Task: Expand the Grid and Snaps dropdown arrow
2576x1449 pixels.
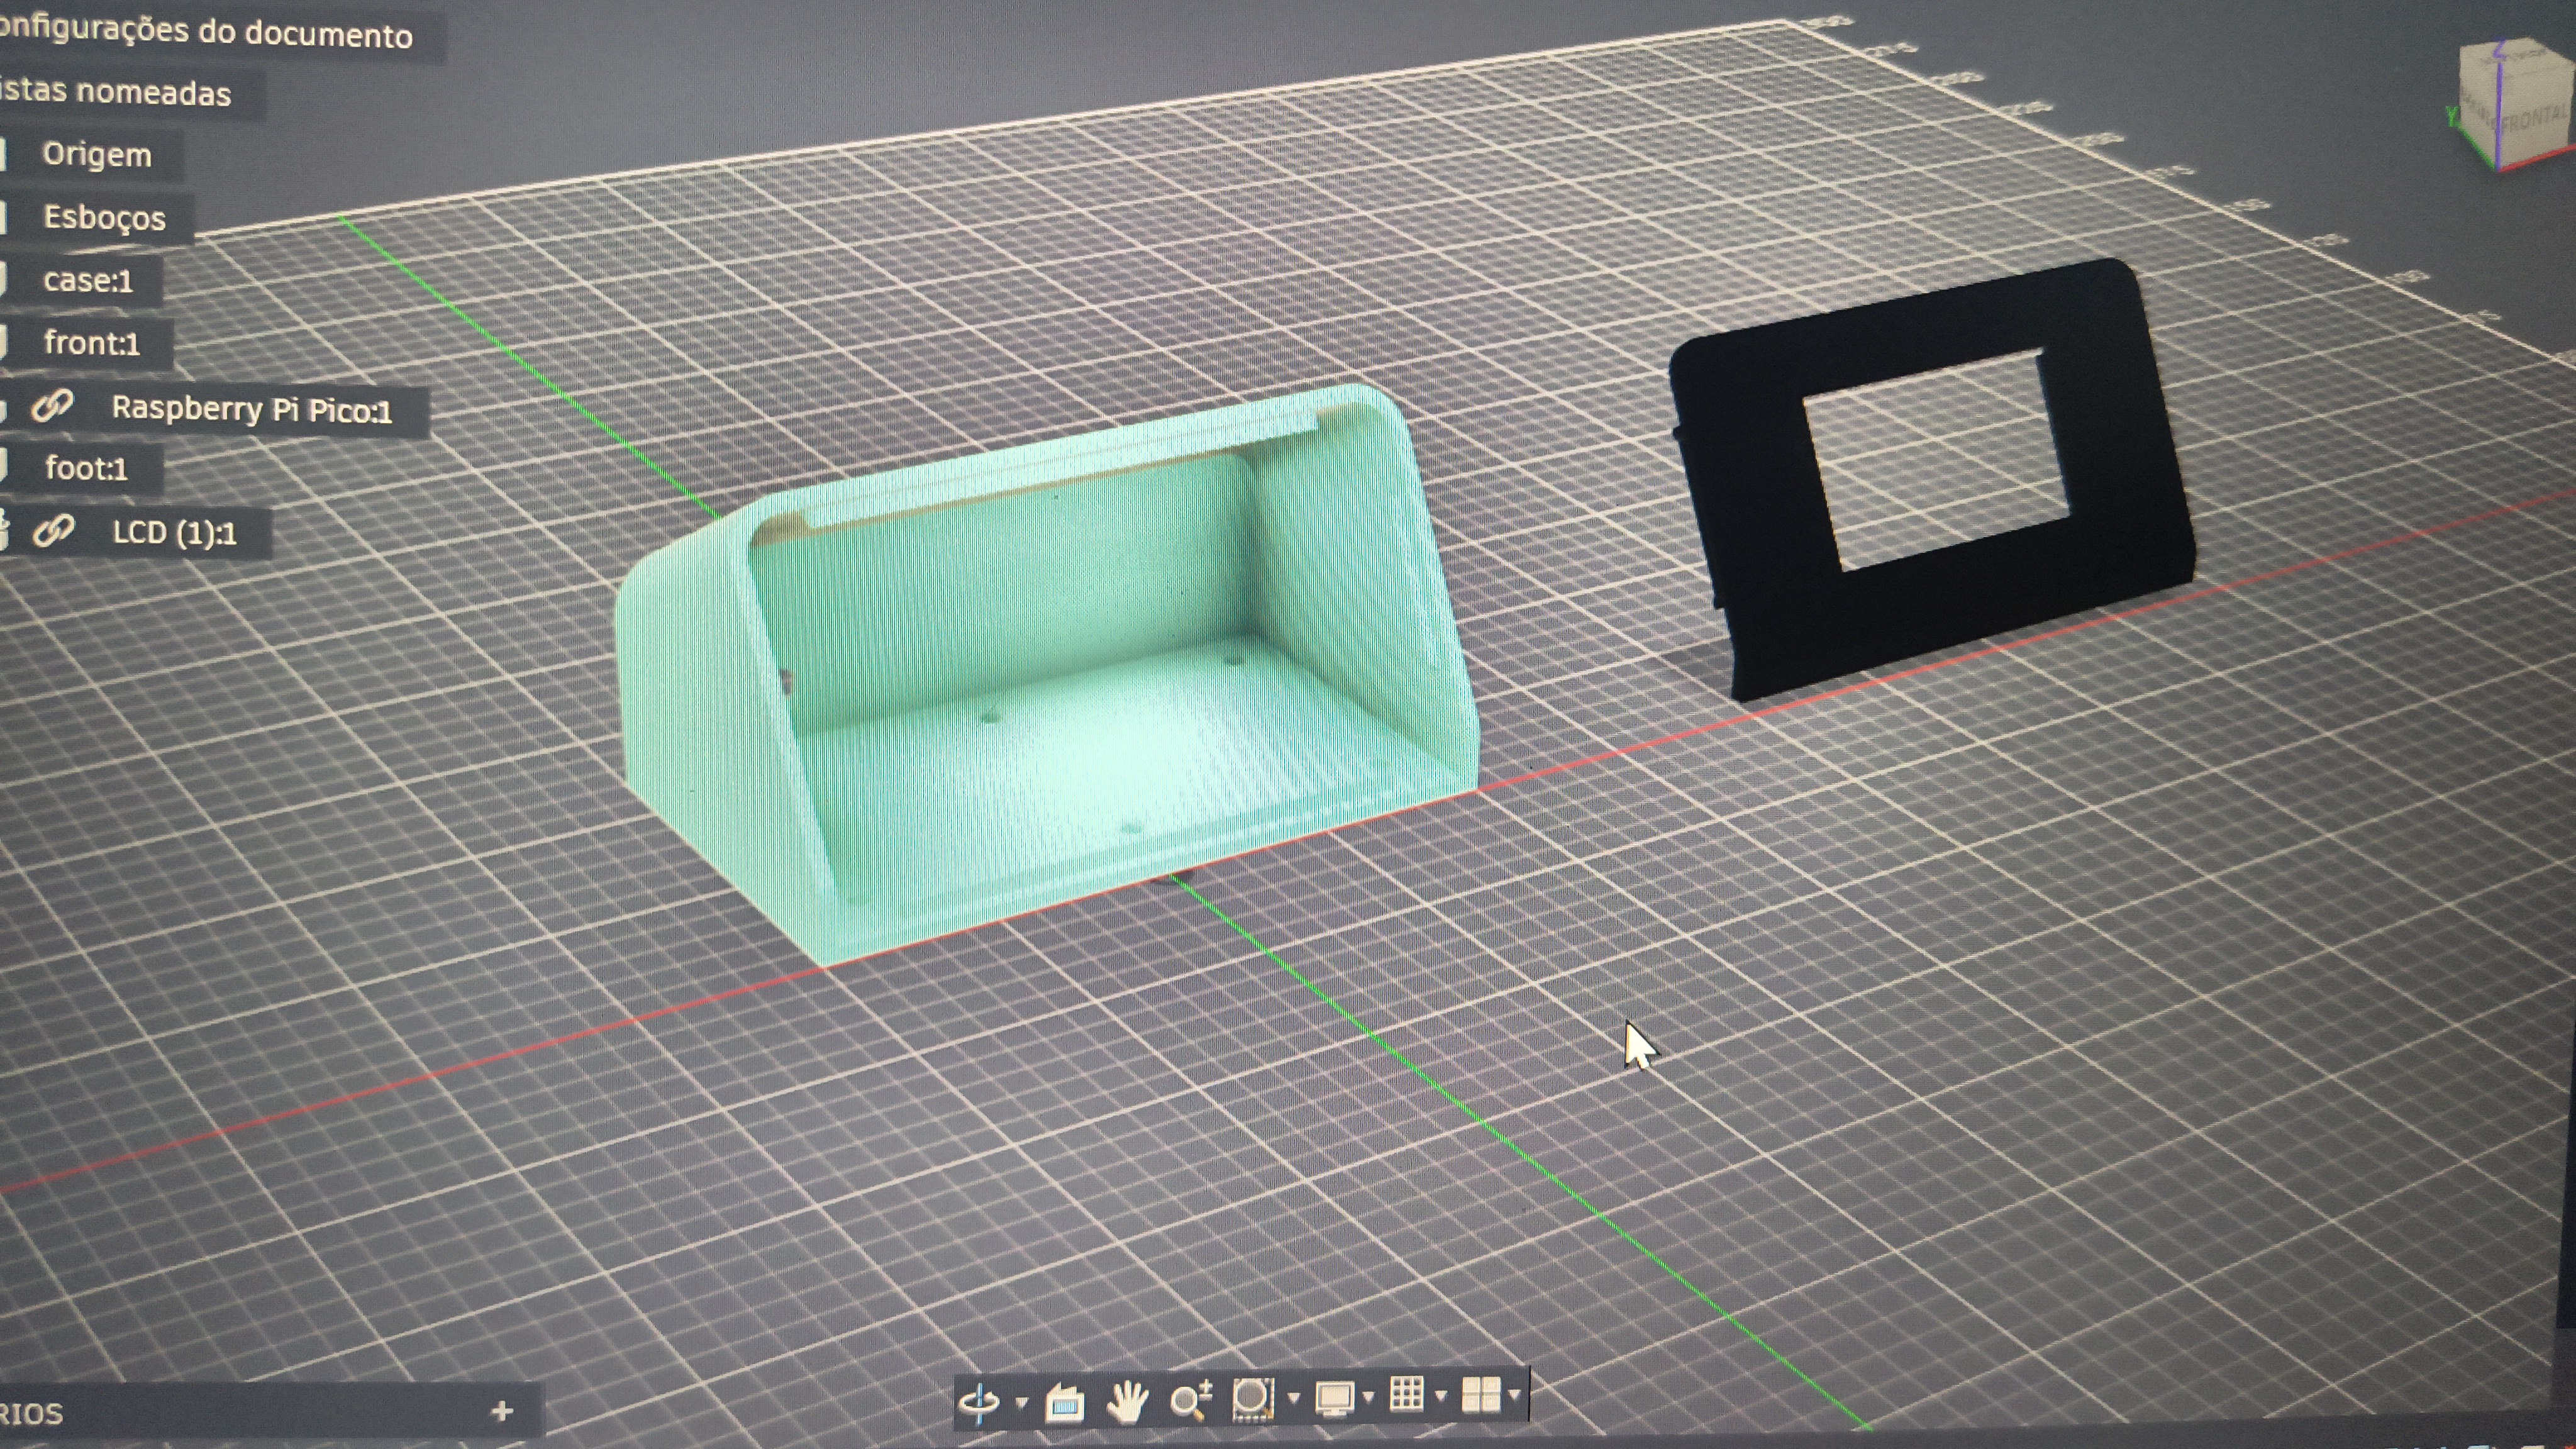Action: (1441, 1395)
